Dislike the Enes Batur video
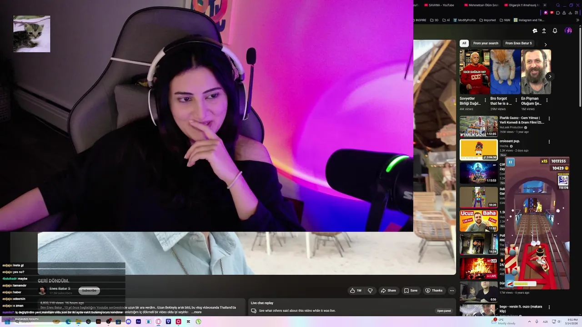 pyautogui.click(x=370, y=291)
